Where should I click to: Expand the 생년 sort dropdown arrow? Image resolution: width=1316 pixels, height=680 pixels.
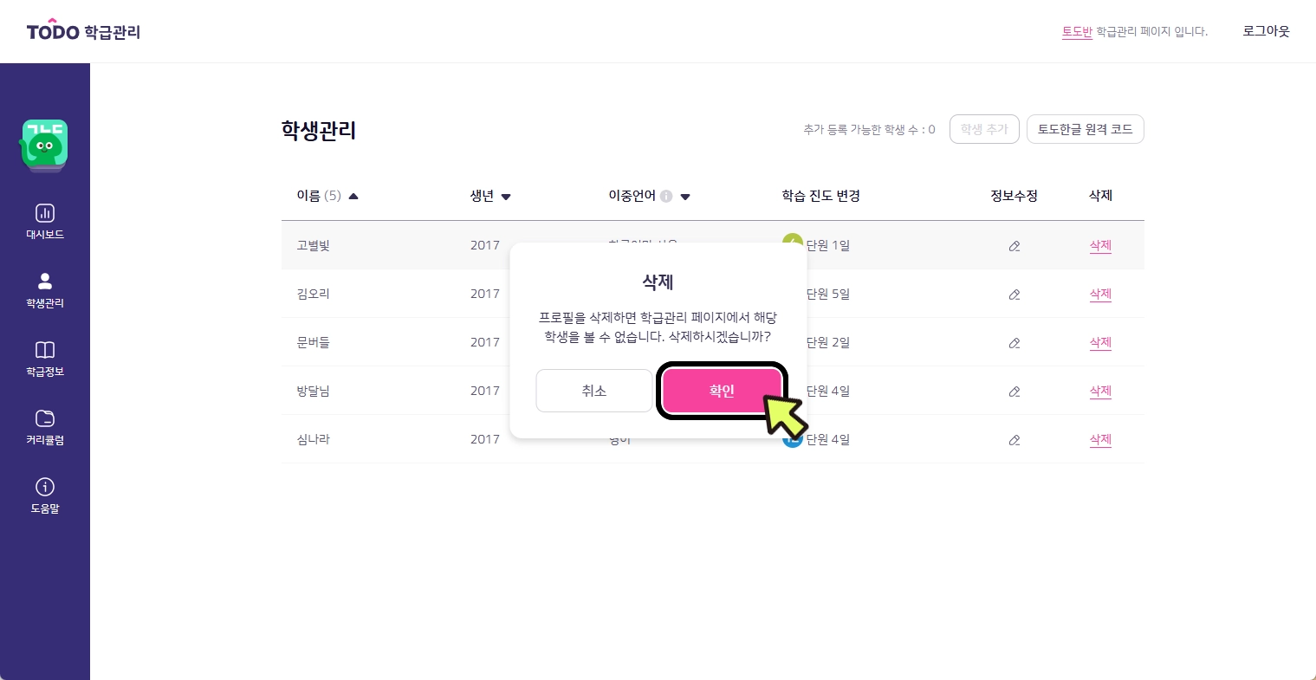click(506, 197)
